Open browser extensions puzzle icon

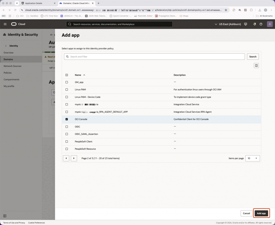tap(251, 10)
